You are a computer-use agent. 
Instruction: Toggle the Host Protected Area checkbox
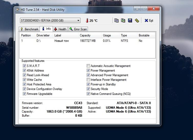coord(24,84)
